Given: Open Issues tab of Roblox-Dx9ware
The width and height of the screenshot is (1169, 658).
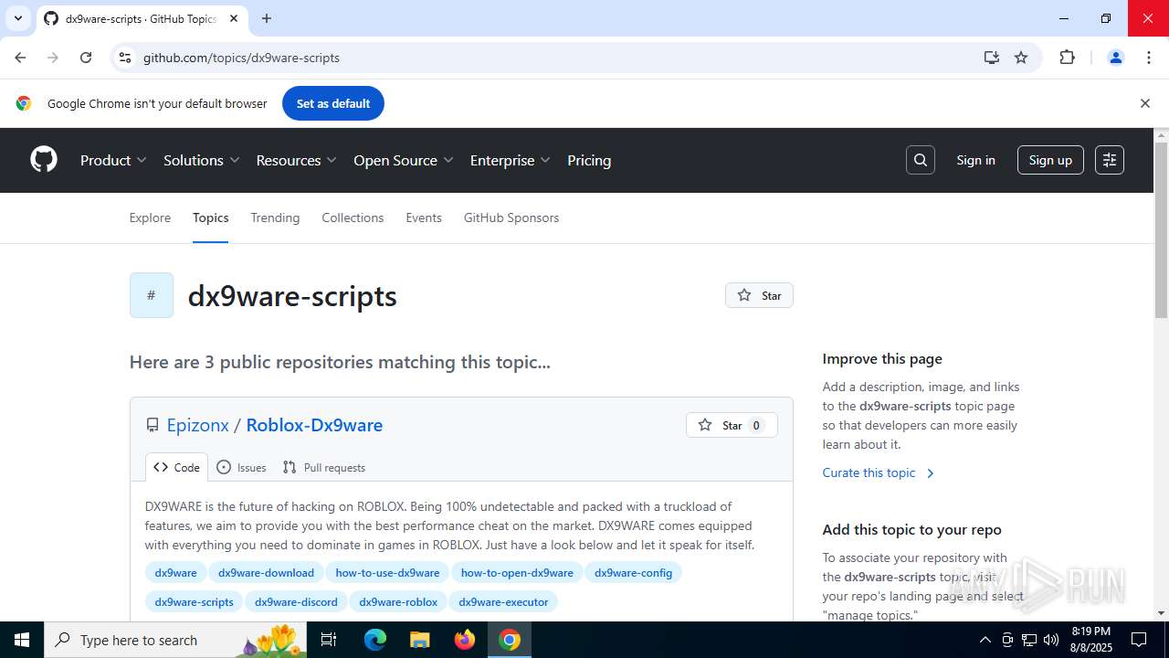Looking at the screenshot, I should point(242,467).
